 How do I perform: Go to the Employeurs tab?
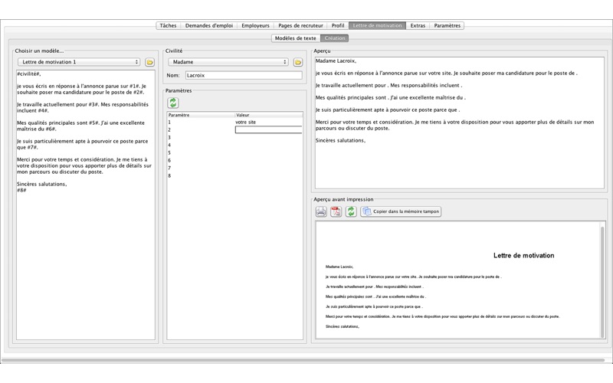(255, 25)
